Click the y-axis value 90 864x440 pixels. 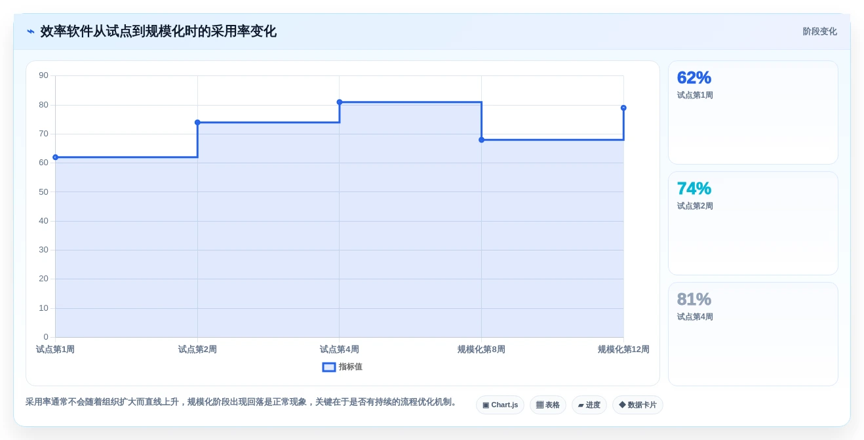click(x=43, y=75)
